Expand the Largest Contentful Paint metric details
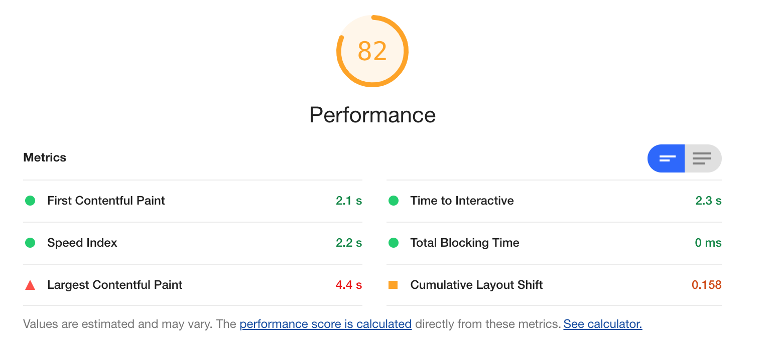The width and height of the screenshot is (772, 344). pos(114,284)
